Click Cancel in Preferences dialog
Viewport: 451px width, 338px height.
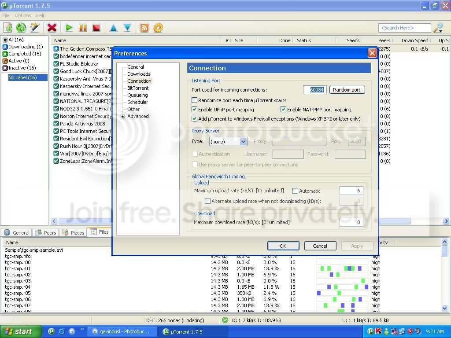click(320, 246)
